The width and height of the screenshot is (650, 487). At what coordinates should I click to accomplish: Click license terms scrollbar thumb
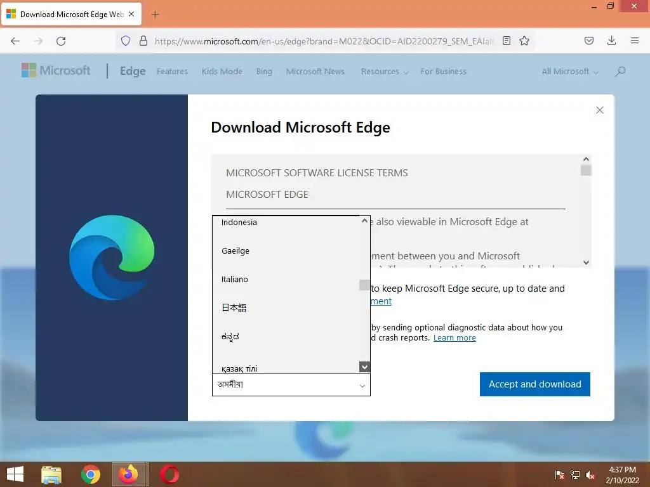(586, 170)
